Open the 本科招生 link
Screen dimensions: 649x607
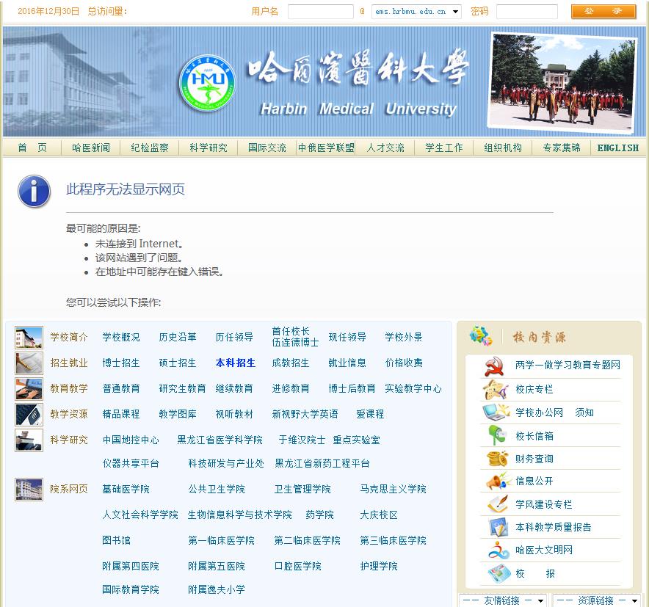[x=236, y=363]
